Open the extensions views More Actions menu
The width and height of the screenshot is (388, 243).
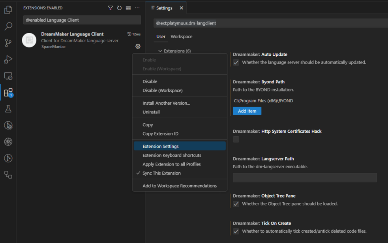point(137,8)
